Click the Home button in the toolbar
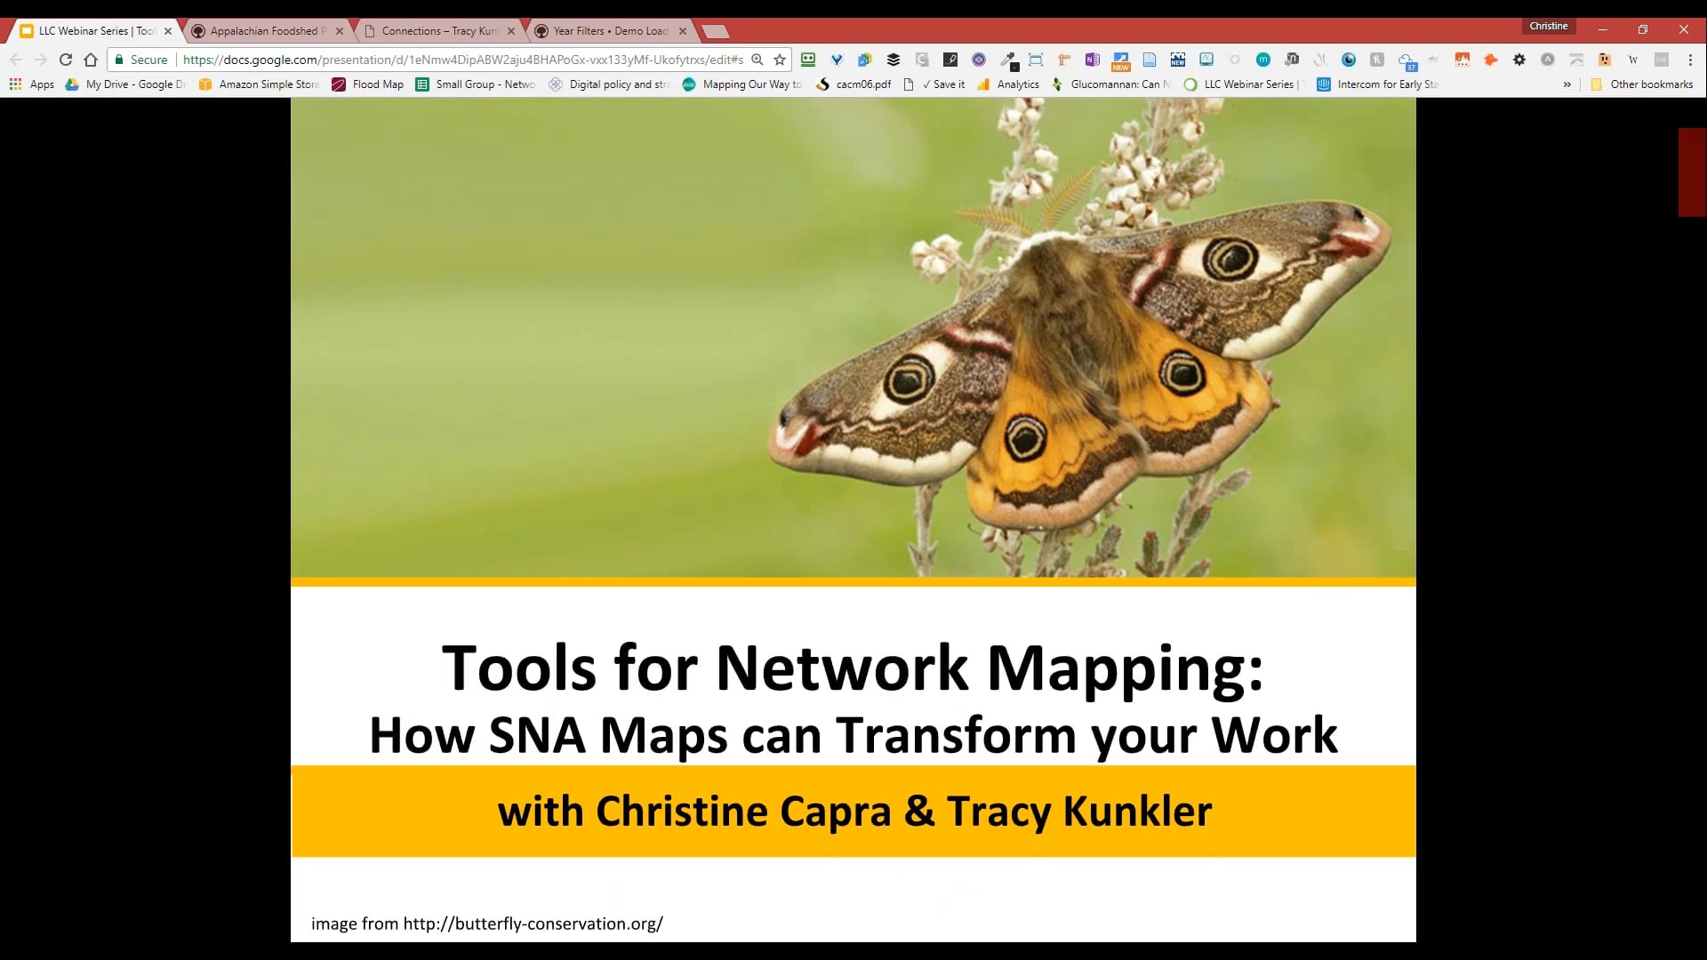1707x960 pixels. [91, 60]
